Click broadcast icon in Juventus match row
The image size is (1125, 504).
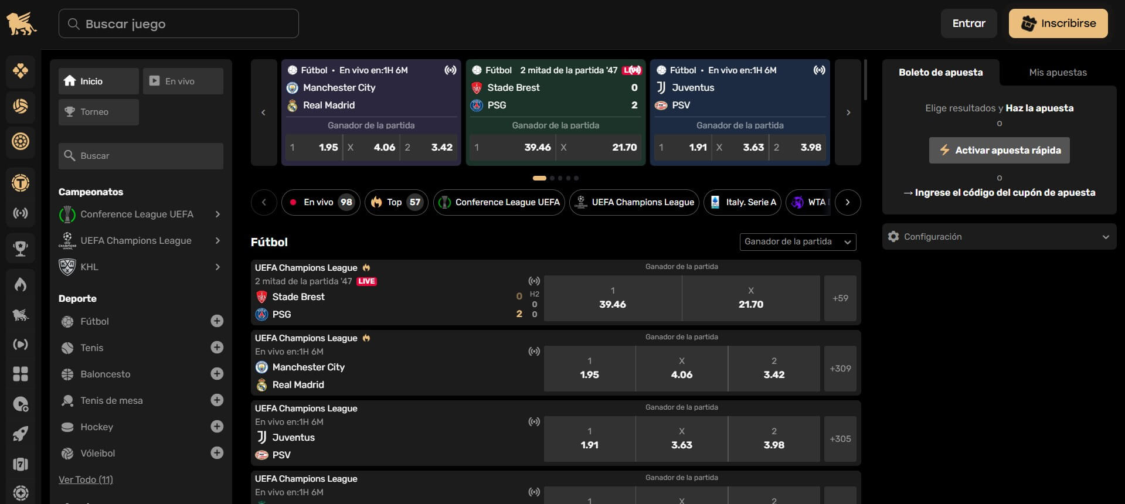(x=534, y=422)
